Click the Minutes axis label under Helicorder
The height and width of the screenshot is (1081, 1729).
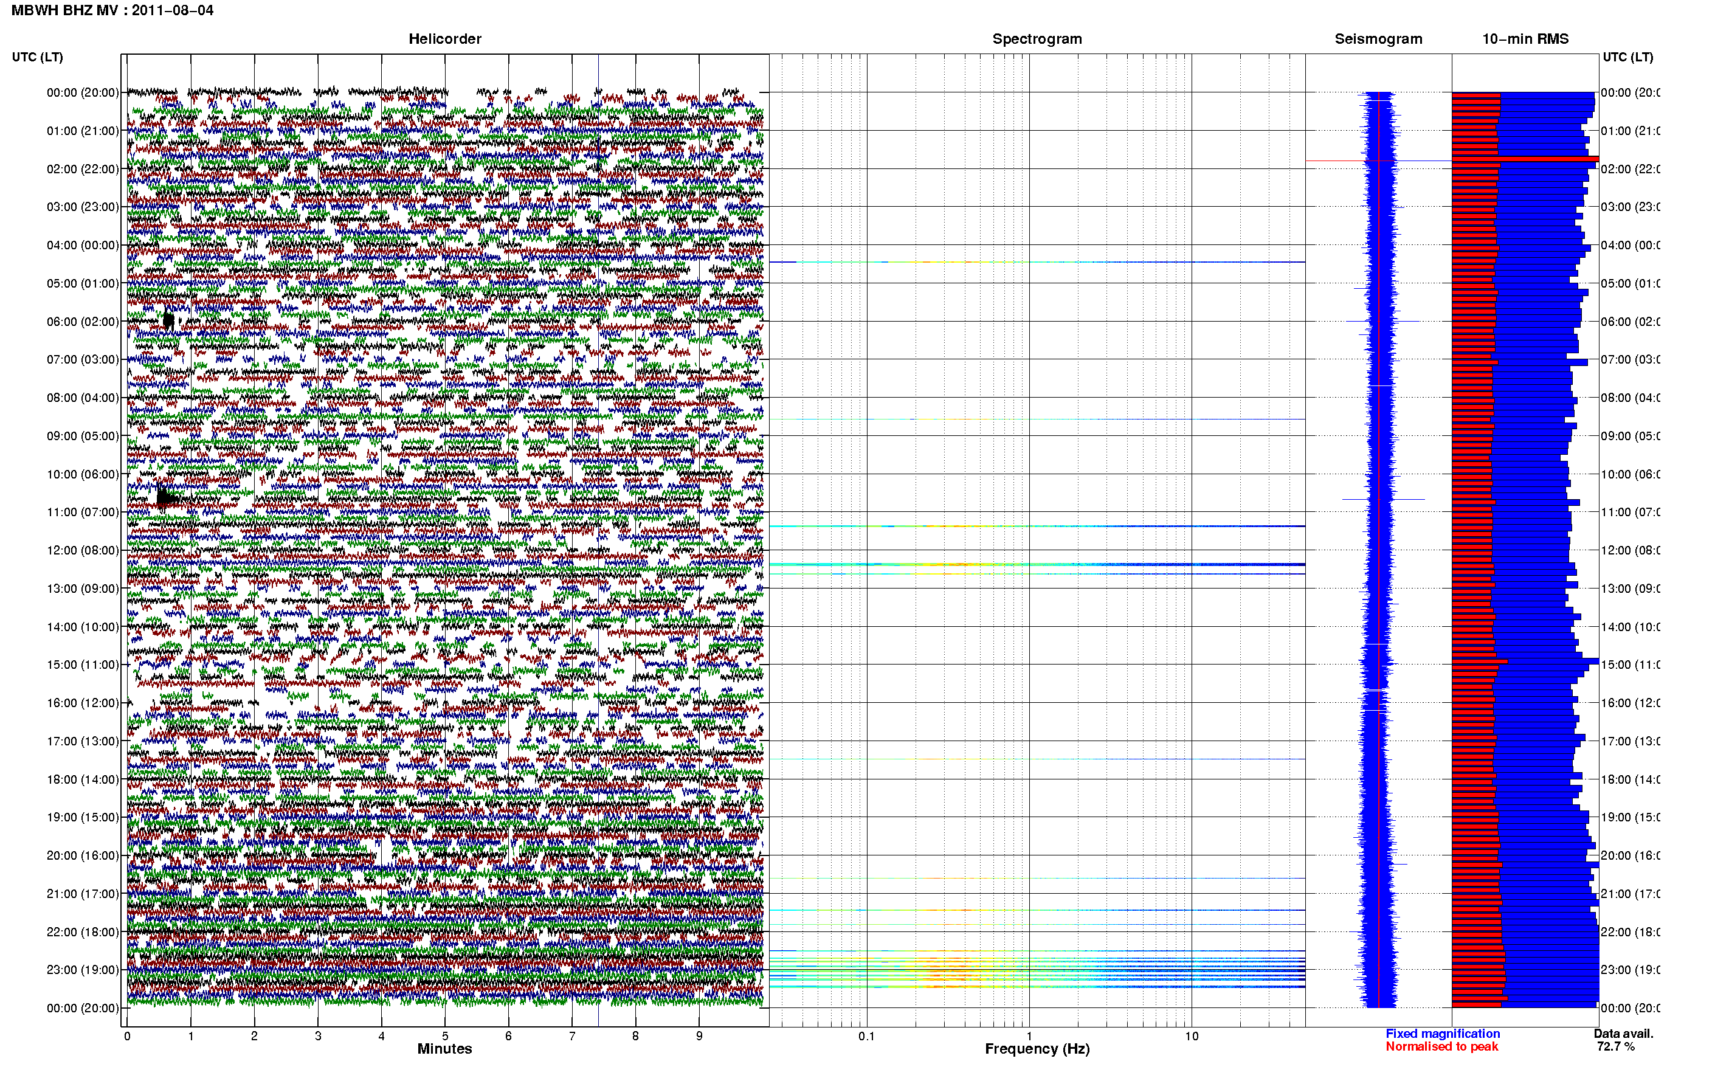(x=444, y=1049)
